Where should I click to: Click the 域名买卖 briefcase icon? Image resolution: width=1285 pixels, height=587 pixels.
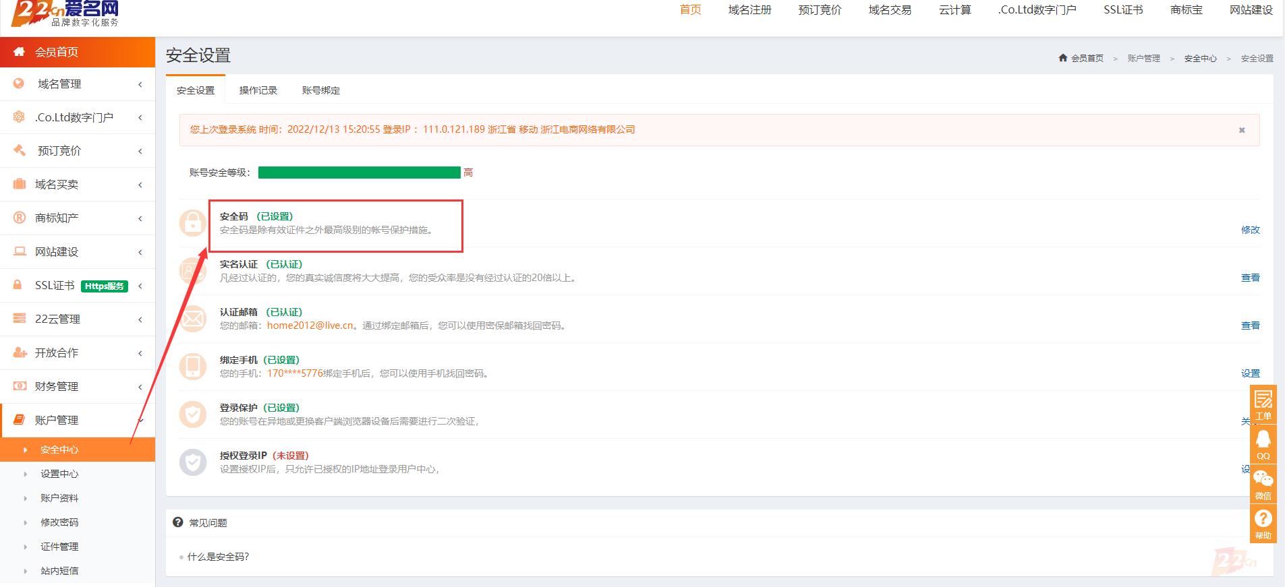point(20,184)
